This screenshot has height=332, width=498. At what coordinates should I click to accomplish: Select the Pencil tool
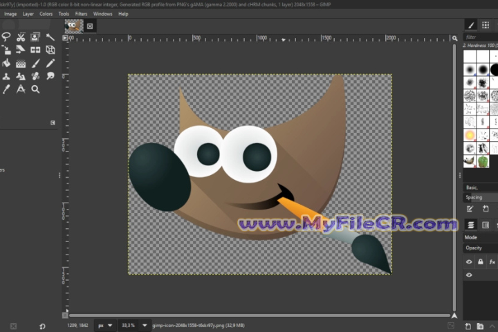pos(50,63)
